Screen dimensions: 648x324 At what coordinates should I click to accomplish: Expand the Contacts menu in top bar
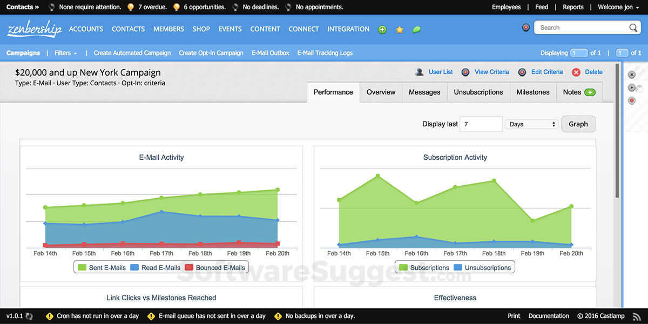(x=23, y=7)
